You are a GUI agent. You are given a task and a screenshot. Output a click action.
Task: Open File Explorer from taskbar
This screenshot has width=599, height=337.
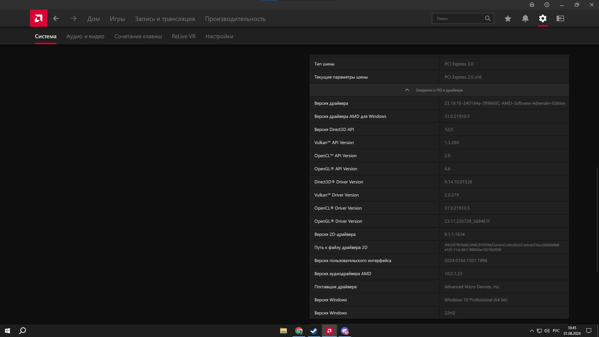tap(284, 331)
